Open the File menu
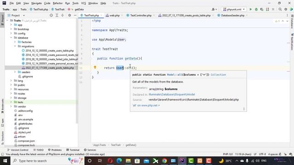 point(11,3)
